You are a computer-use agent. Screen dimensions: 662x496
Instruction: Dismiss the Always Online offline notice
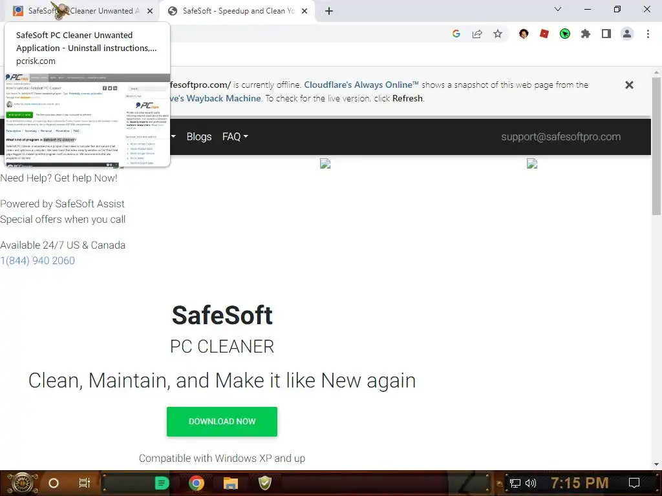pos(629,85)
